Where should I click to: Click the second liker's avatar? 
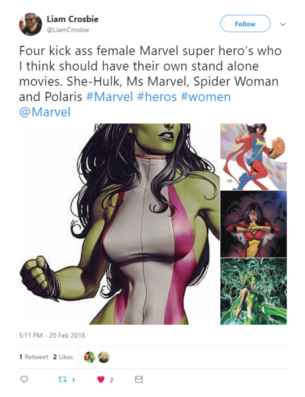point(104,357)
